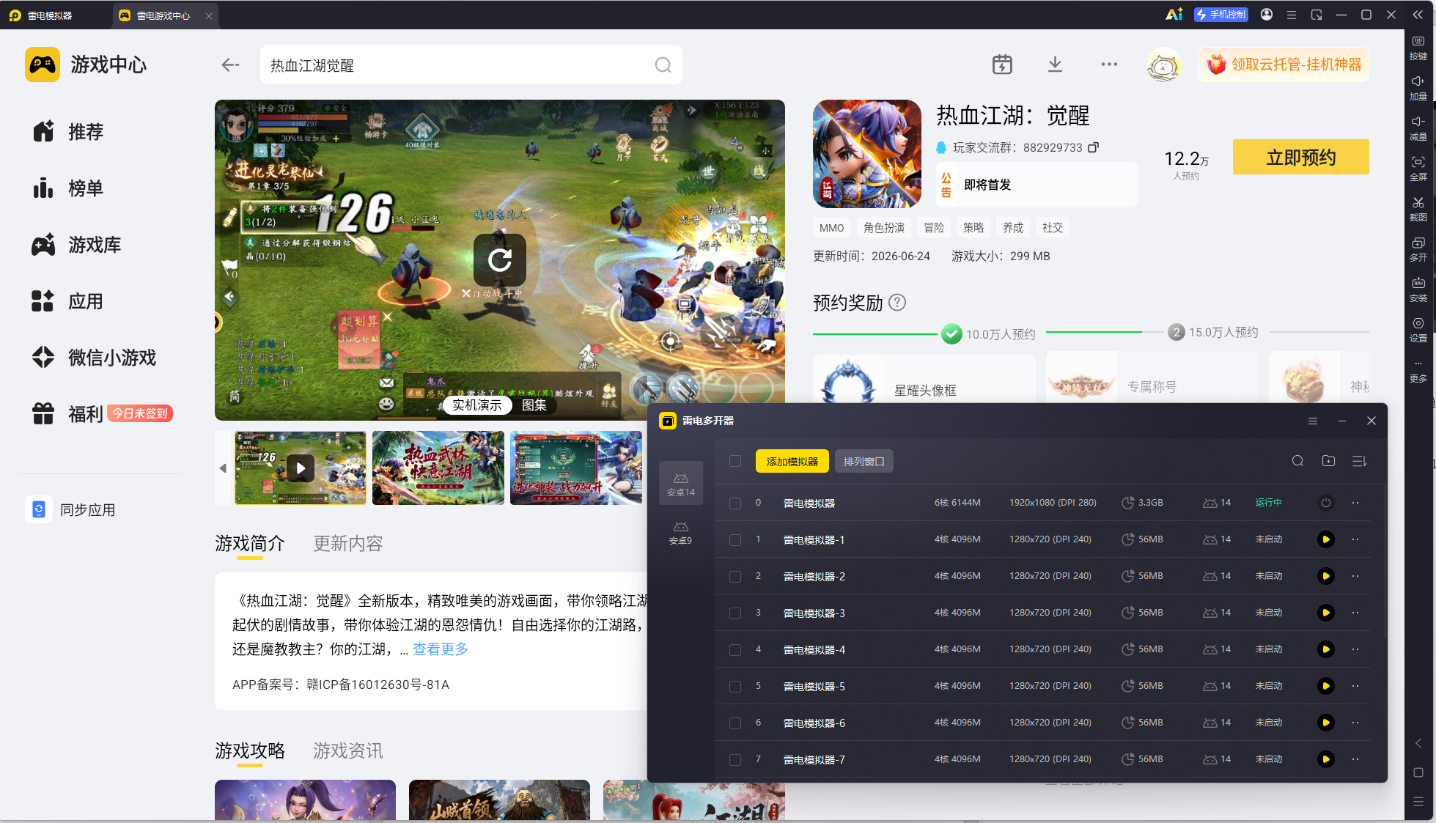Open the 查看更多 link in game intro

441,649
